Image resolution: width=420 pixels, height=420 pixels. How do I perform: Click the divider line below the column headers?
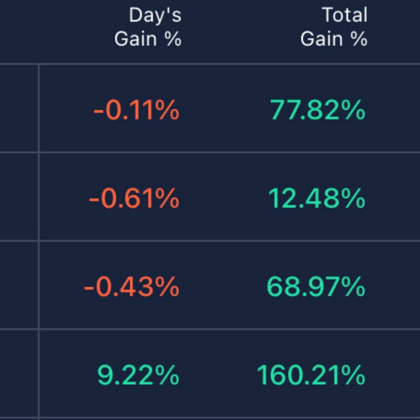(x=210, y=64)
